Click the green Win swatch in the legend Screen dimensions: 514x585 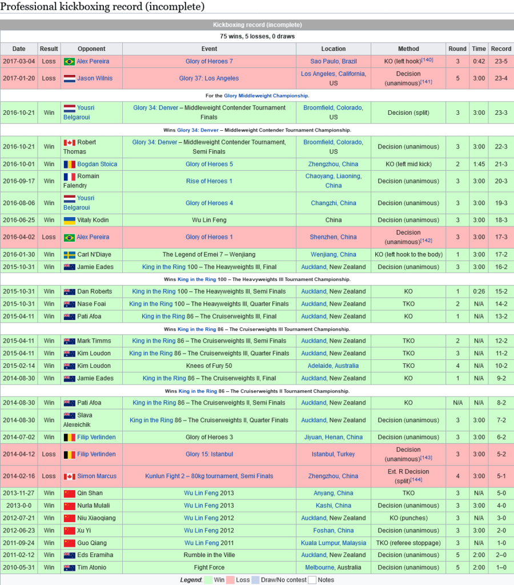point(208,580)
